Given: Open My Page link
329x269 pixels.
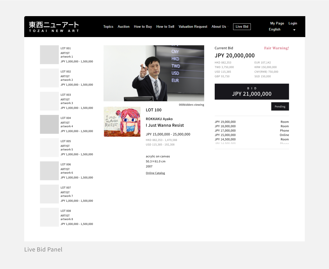Looking at the screenshot, I should click(x=277, y=23).
